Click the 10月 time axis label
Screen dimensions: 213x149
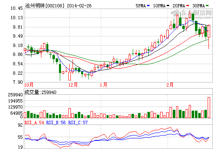(x=29, y=85)
